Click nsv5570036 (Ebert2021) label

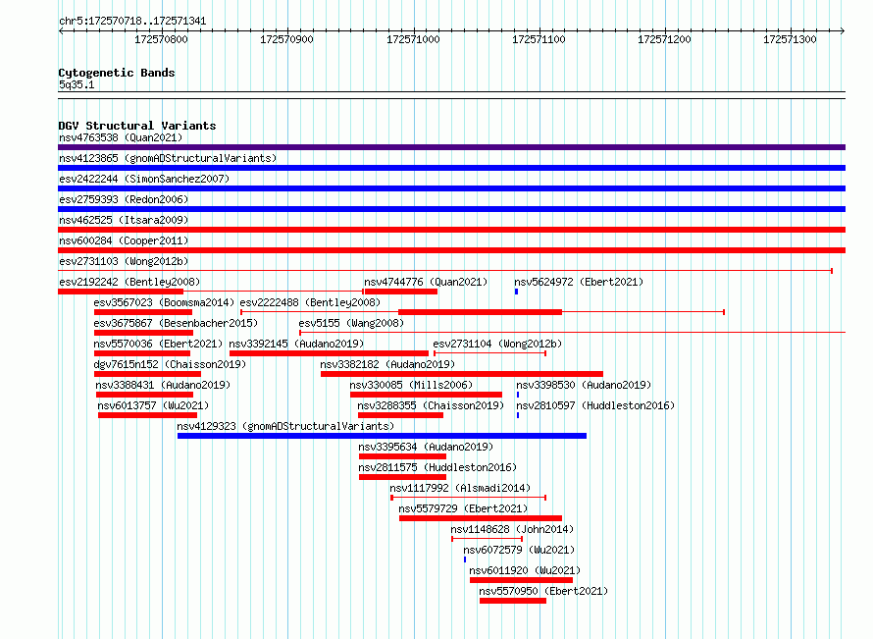pyautogui.click(x=158, y=344)
